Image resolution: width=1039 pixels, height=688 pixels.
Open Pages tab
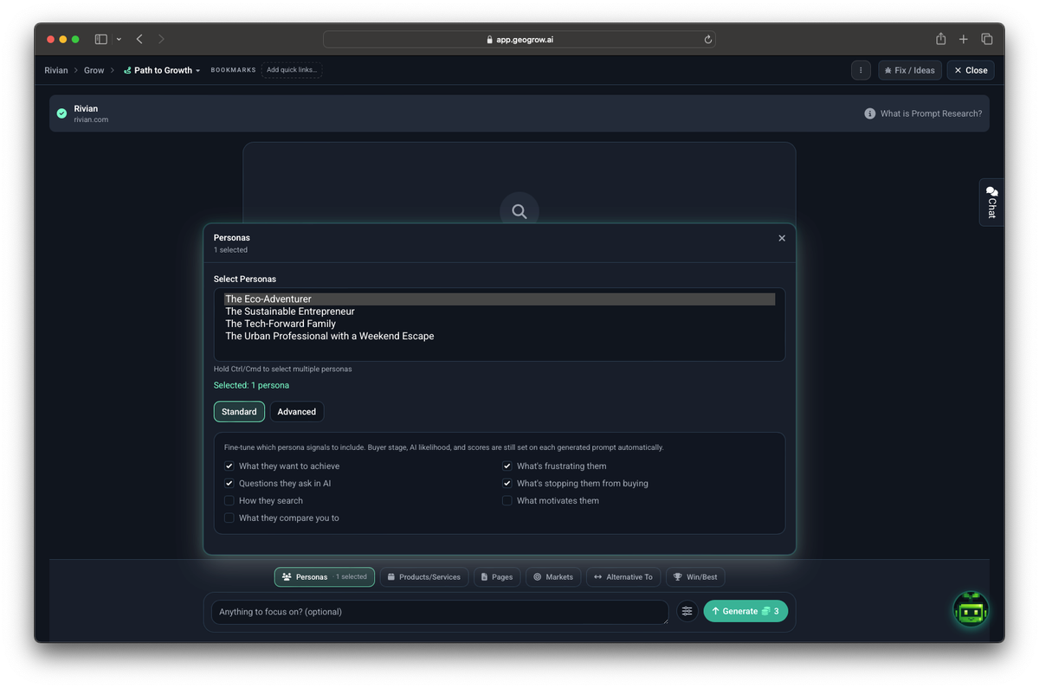coord(497,577)
